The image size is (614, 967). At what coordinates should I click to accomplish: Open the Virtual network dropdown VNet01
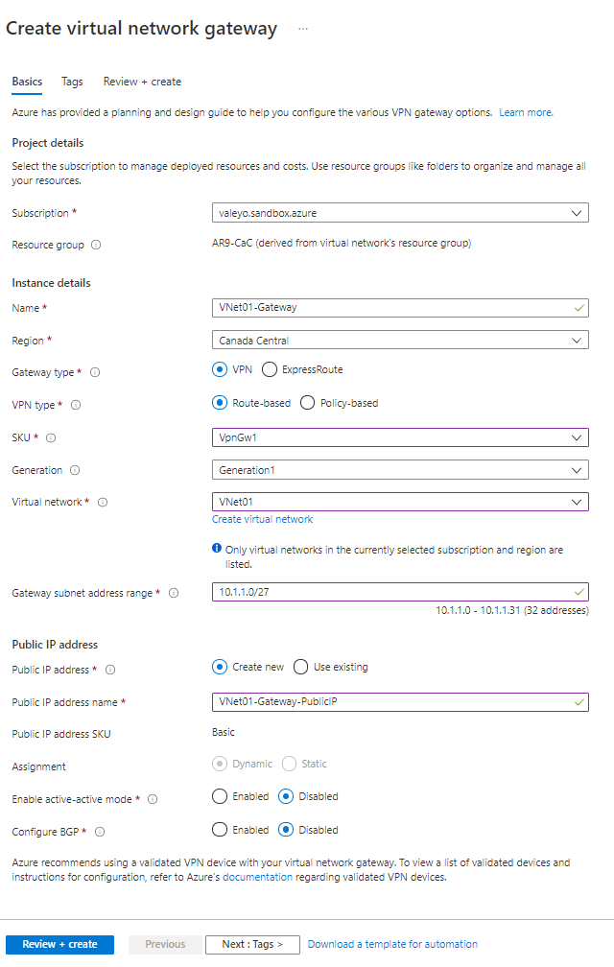pyautogui.click(x=400, y=502)
